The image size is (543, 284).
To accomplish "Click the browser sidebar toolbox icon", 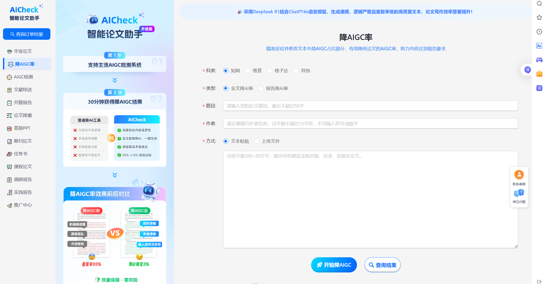I will tap(539, 74).
